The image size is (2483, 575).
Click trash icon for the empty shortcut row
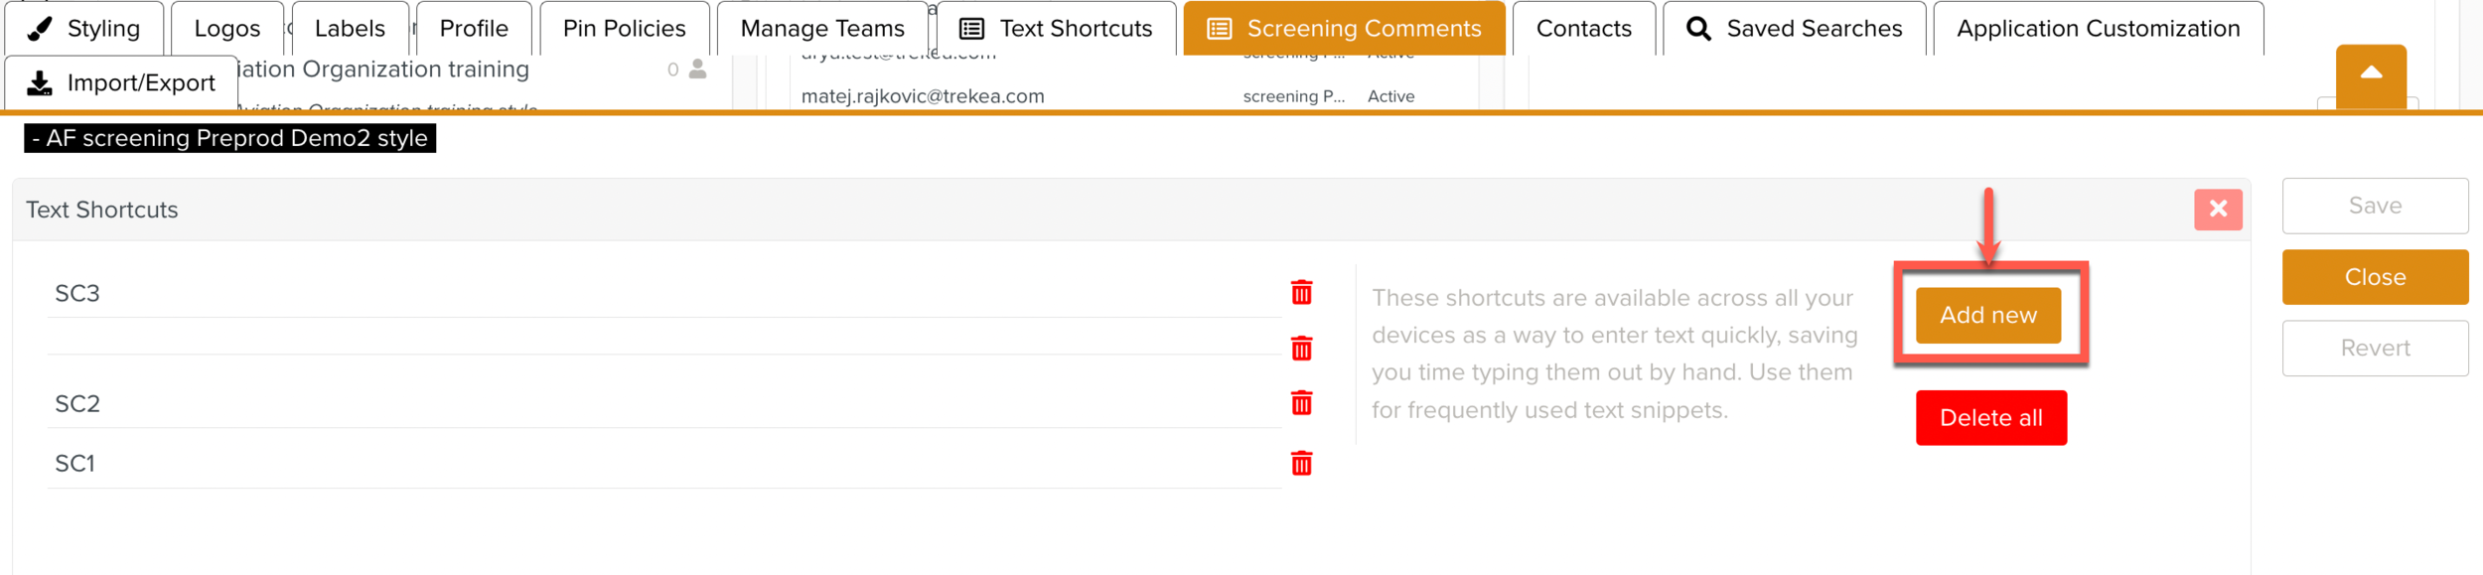coord(1301,349)
